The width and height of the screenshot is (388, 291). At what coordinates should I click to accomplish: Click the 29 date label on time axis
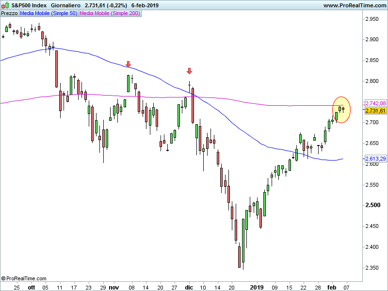pyautogui.click(x=103, y=288)
